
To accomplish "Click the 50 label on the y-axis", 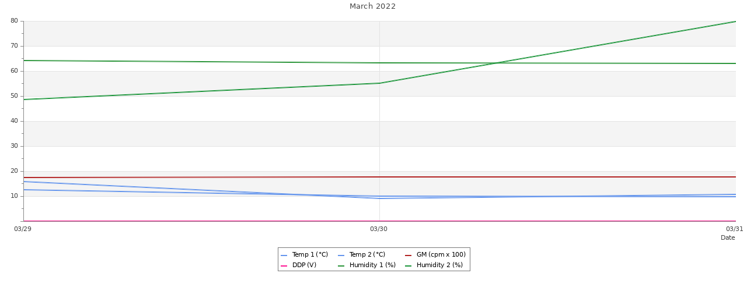I will (x=14, y=96).
